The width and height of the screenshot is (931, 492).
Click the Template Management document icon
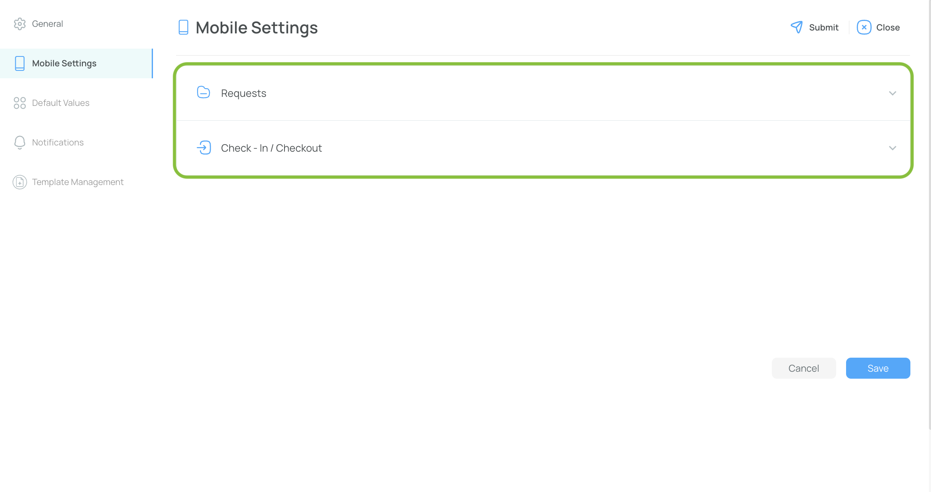click(19, 182)
